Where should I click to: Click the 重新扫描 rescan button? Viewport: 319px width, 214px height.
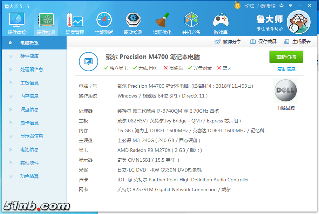pos(286,57)
